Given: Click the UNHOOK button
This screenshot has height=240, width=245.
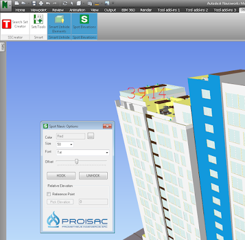Looking at the screenshot, I should pyautogui.click(x=93, y=176).
